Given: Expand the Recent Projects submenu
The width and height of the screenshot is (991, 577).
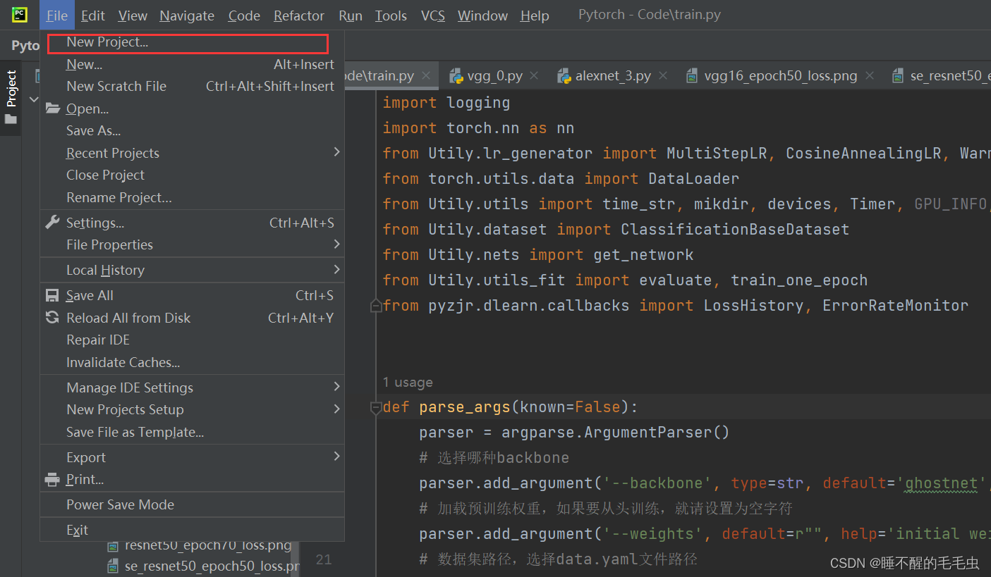Looking at the screenshot, I should [112, 152].
